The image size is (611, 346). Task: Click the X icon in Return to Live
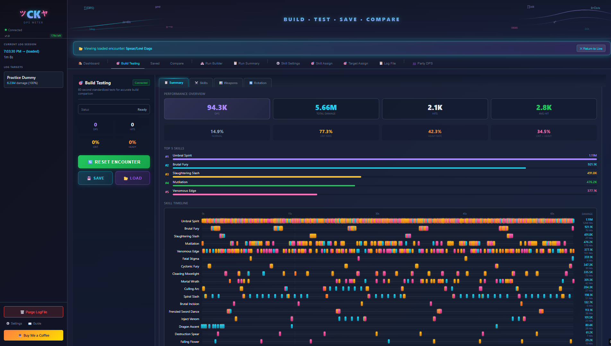pos(581,48)
